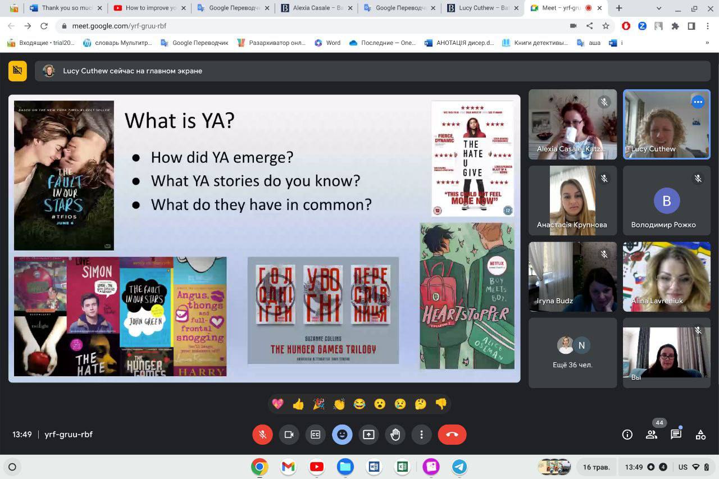
Task: Reload the Meet page
Action: tap(44, 26)
